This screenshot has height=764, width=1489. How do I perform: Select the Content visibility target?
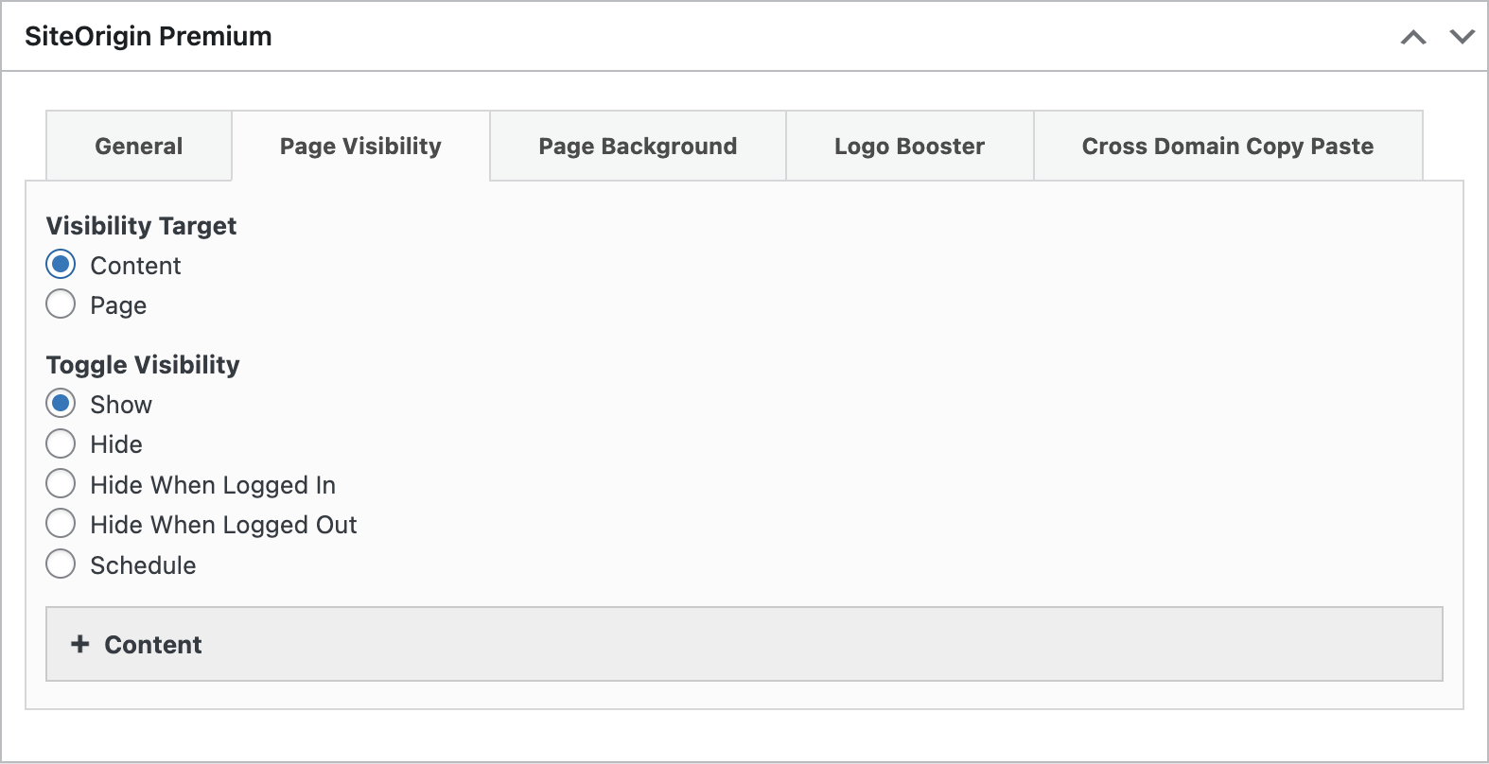point(61,265)
